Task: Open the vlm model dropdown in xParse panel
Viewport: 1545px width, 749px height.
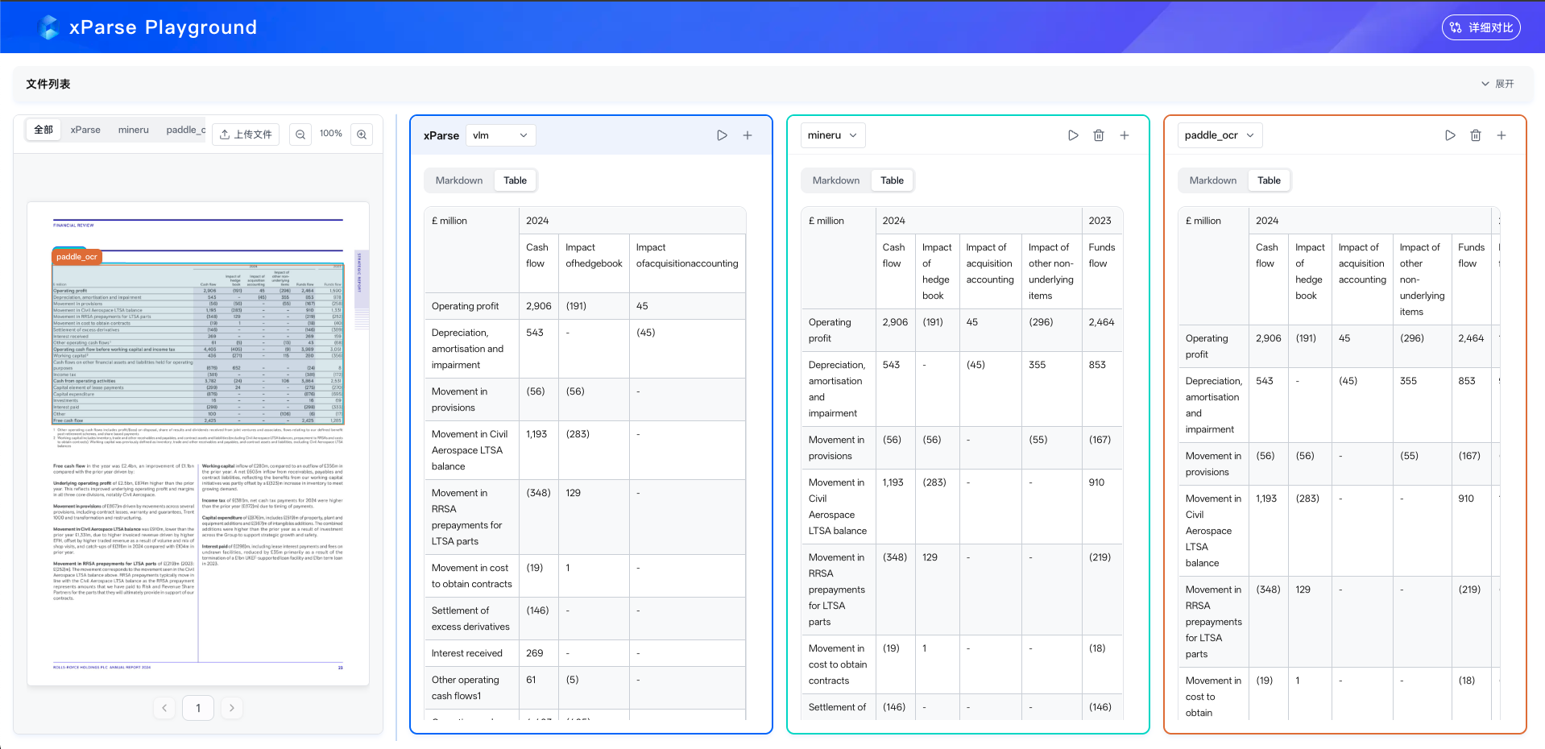Action: (500, 135)
